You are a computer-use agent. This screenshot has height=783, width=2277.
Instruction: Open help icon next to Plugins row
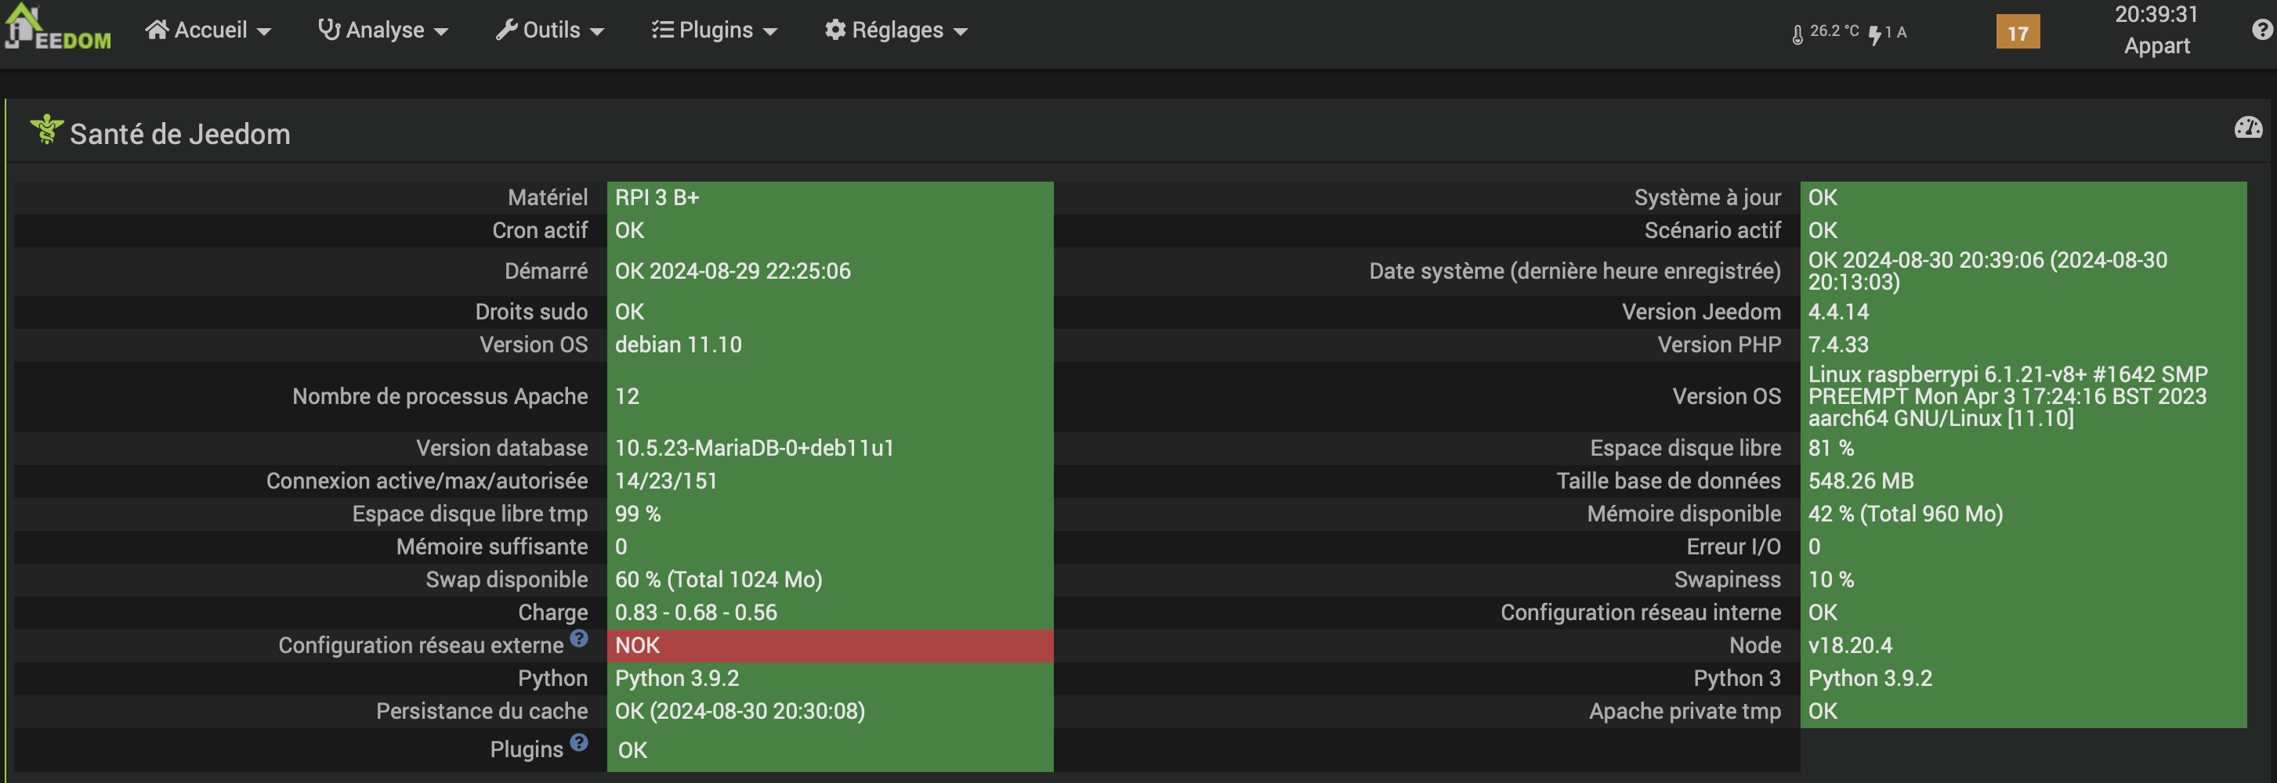[x=579, y=742]
